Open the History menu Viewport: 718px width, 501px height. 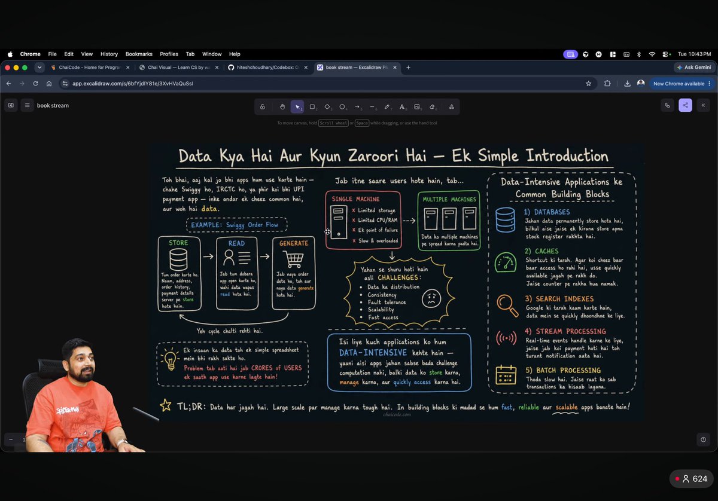click(109, 54)
